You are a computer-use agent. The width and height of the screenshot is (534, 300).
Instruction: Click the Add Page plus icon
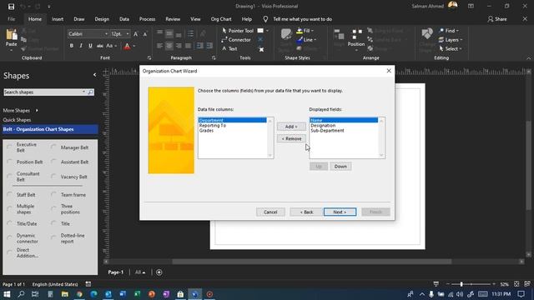pyautogui.click(x=159, y=272)
